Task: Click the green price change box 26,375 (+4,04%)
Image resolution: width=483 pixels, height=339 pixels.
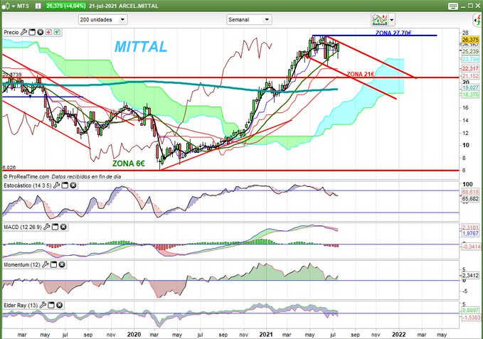Action: (66, 6)
